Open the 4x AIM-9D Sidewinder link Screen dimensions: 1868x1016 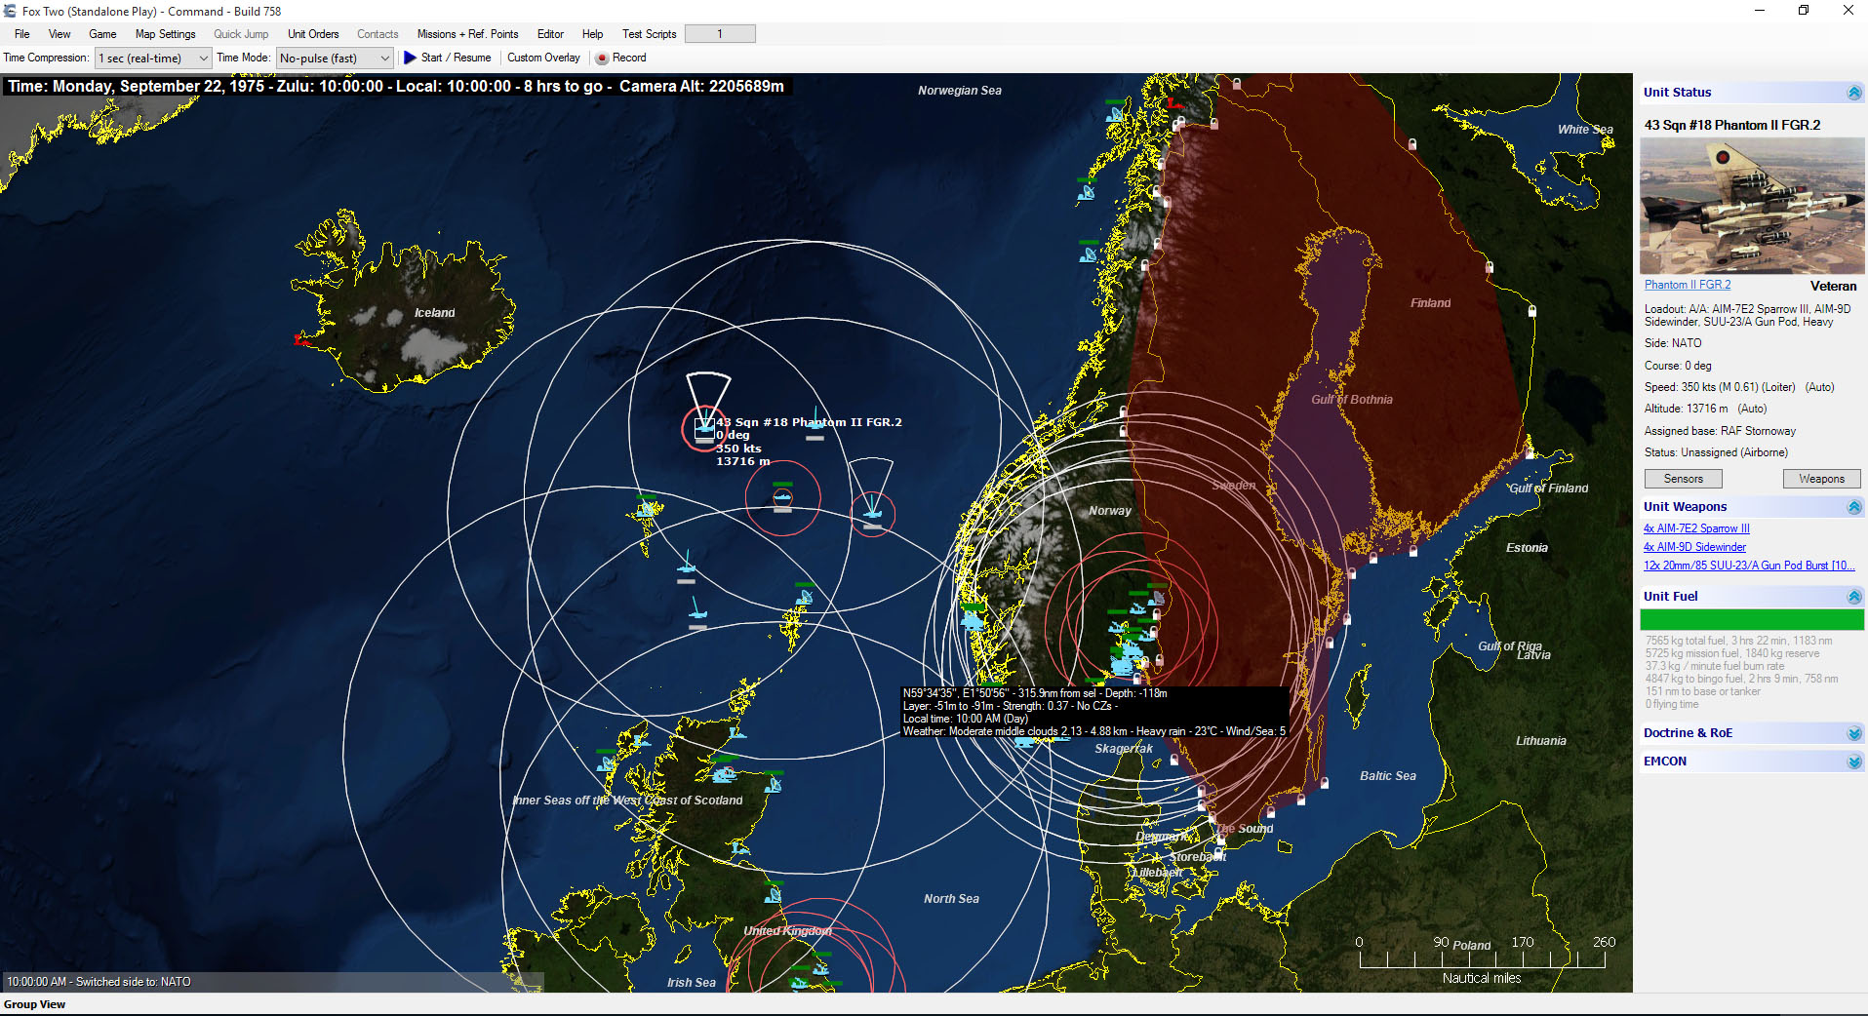pyautogui.click(x=1694, y=547)
